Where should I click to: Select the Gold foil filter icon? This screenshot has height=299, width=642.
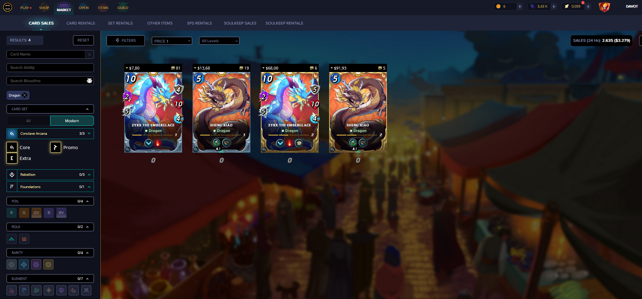pyautogui.click(x=24, y=213)
